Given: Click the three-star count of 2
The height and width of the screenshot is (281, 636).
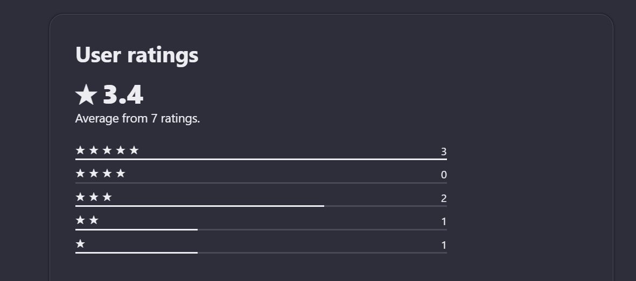Looking at the screenshot, I should [x=444, y=199].
